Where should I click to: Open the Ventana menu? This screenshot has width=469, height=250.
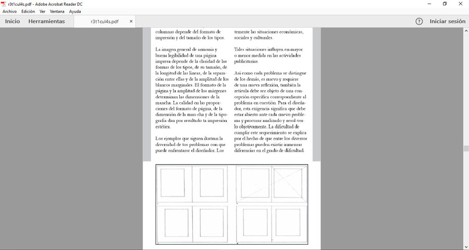tap(57, 11)
